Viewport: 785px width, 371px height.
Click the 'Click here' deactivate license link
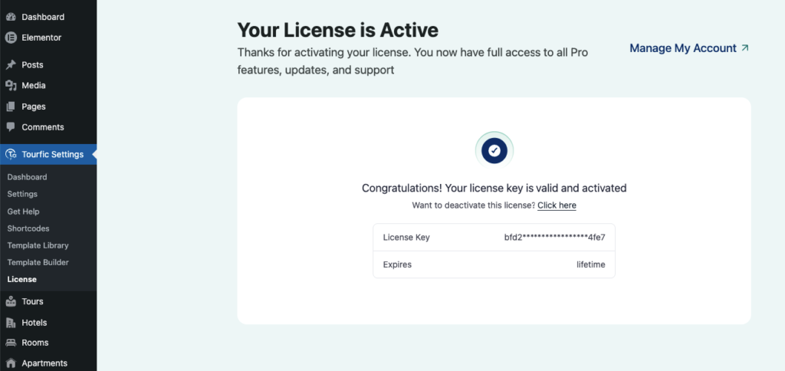coord(557,205)
